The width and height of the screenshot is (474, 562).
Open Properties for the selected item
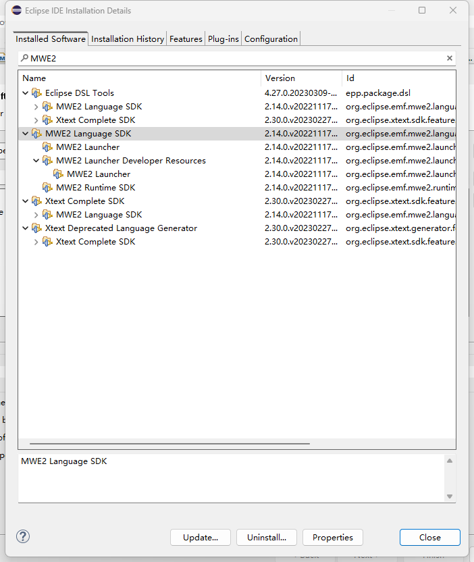[x=332, y=537]
